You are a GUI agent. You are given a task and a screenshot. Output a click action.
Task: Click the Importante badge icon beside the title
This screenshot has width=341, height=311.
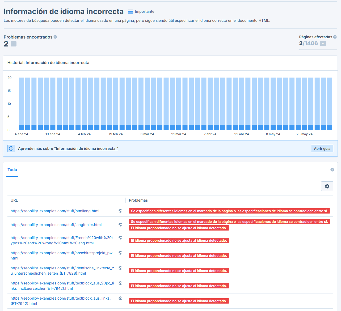pos(130,11)
